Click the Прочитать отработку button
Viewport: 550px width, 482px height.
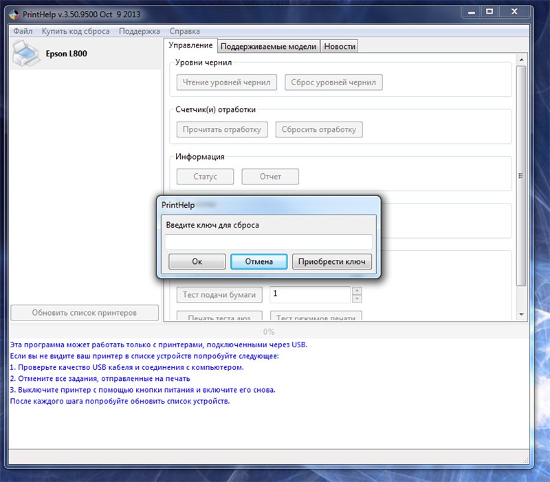pos(222,129)
